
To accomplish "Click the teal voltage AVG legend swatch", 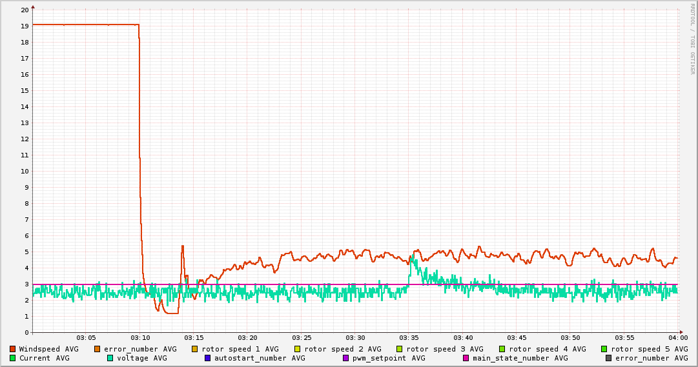I will [110, 358].
